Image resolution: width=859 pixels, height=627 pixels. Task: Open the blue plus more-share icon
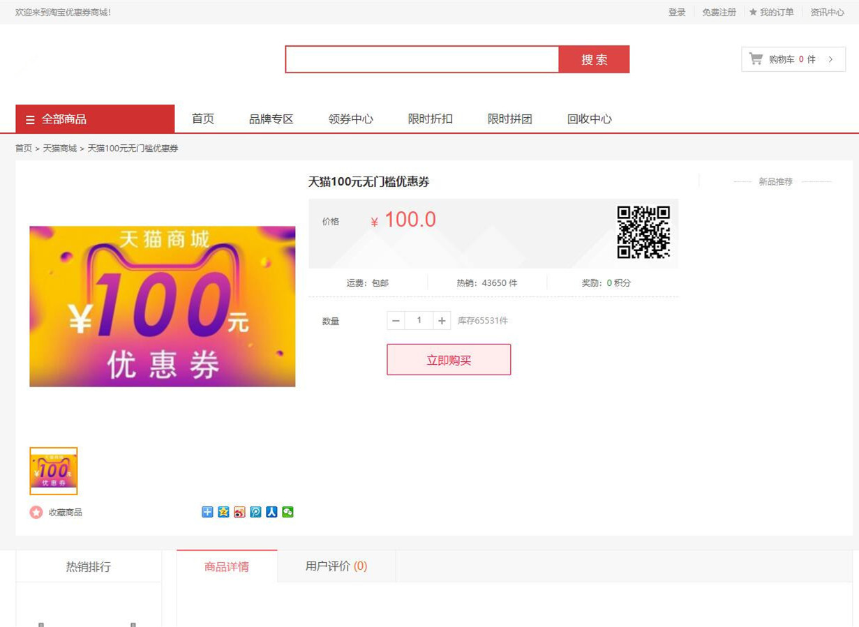pos(207,512)
